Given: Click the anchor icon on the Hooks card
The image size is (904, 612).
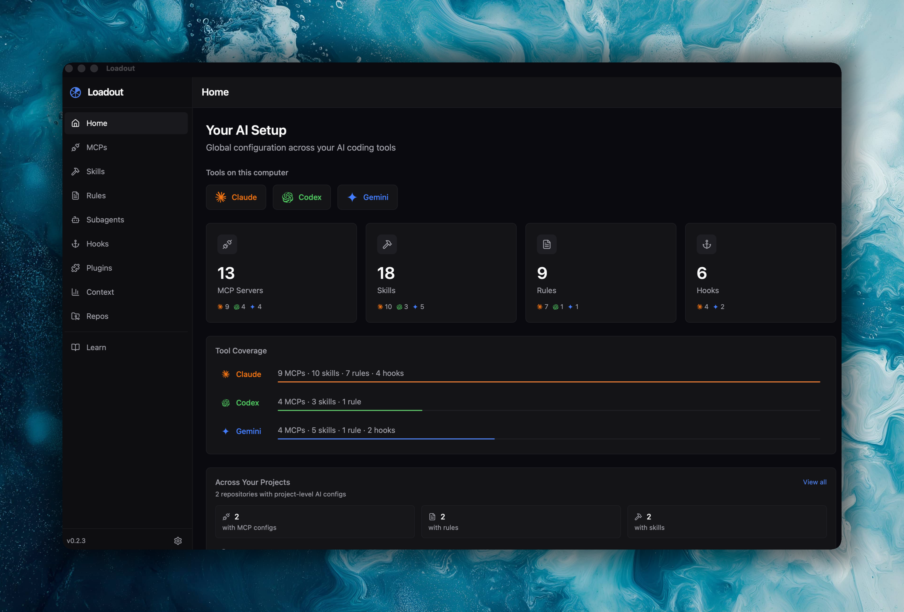Looking at the screenshot, I should click(x=706, y=244).
